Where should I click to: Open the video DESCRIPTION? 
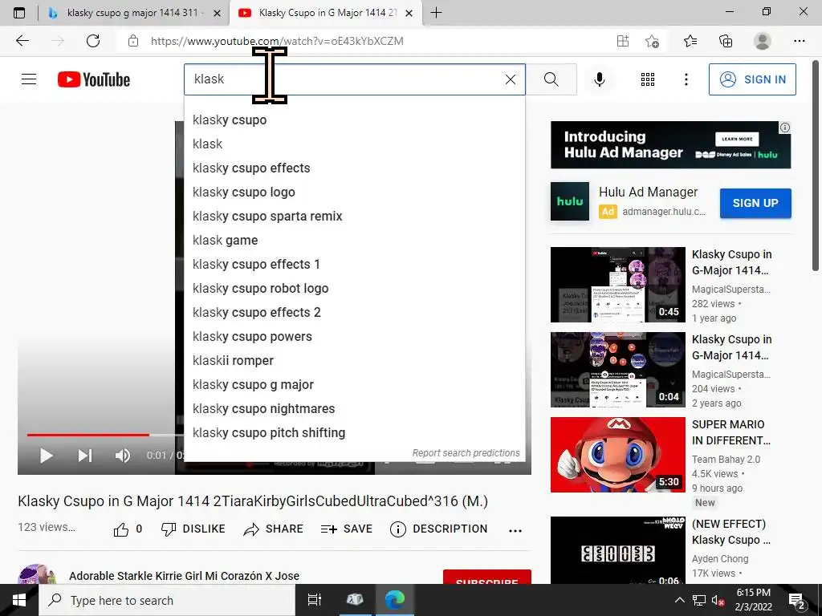439,529
